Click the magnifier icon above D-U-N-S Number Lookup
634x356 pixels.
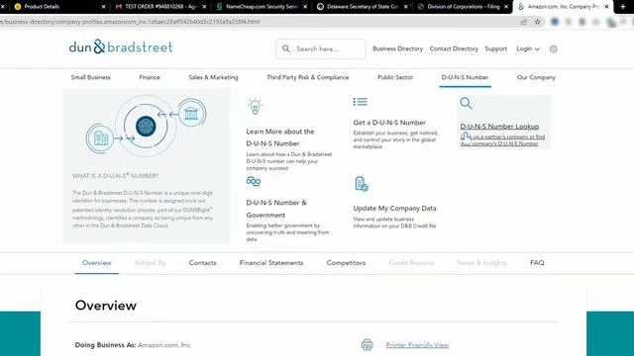[x=466, y=103]
